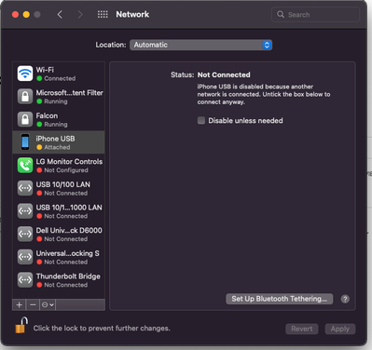
Task: Select Universal...ocking S service name
Action: pyautogui.click(x=68, y=253)
